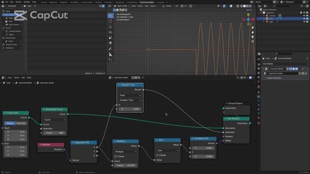Collapse the Greater Than node

coord(119,85)
